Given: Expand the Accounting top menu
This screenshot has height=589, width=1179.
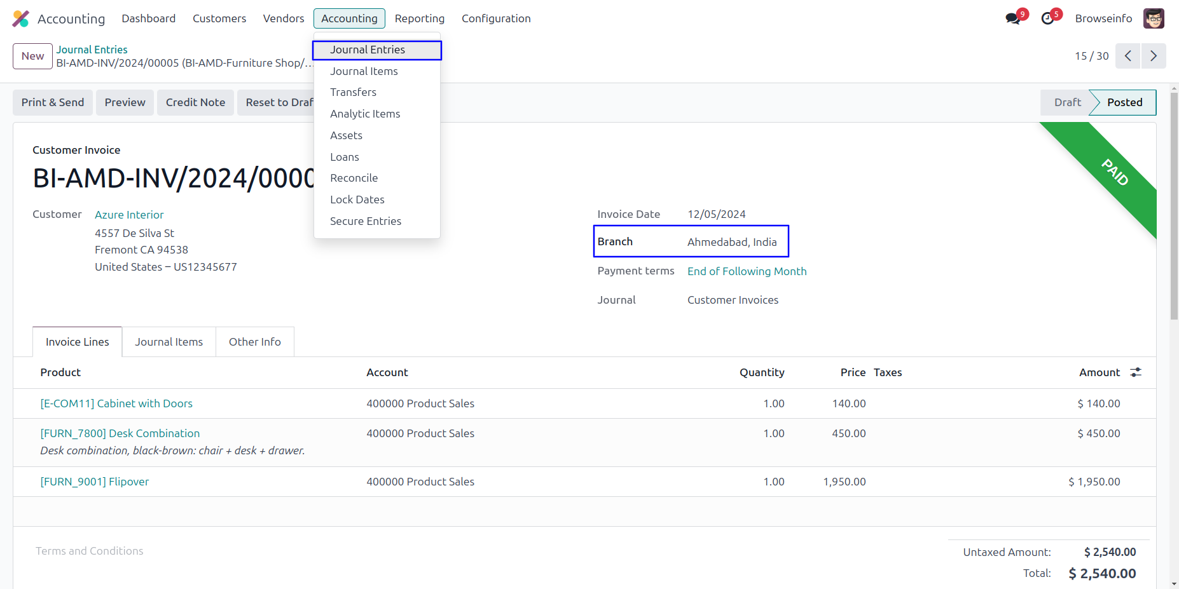Looking at the screenshot, I should (349, 18).
